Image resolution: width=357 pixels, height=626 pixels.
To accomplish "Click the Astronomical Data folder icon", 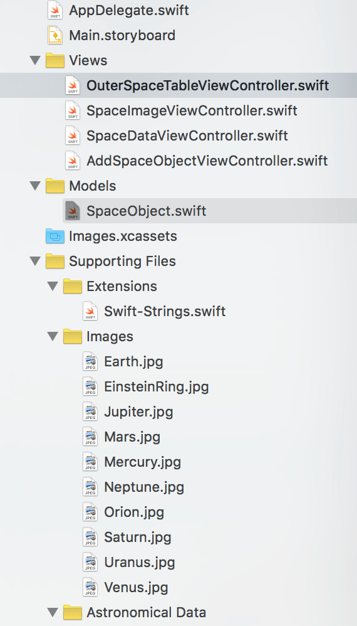I will point(73,612).
